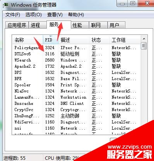Viewport: 154px width, 161px height.
Task: Select the WdiServi... service row
Action: (76, 122)
